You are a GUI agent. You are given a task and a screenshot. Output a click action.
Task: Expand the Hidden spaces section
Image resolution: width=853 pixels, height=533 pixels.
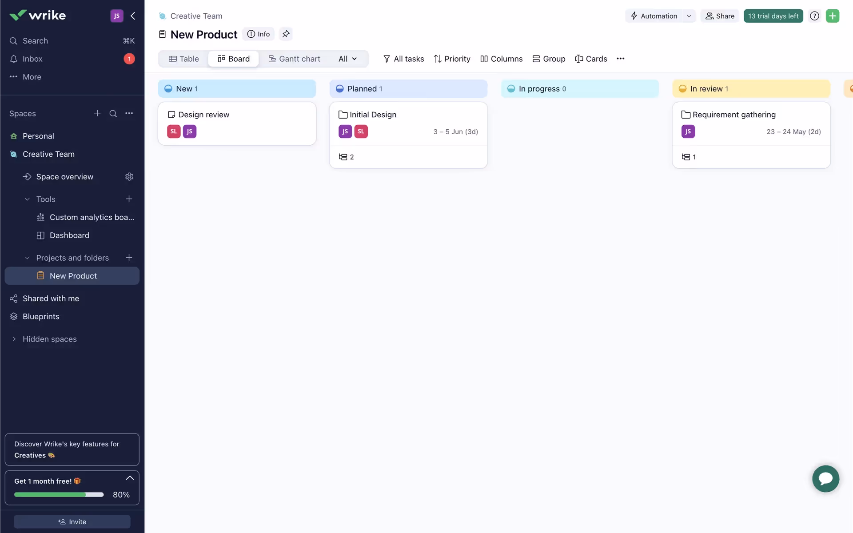[14, 339]
